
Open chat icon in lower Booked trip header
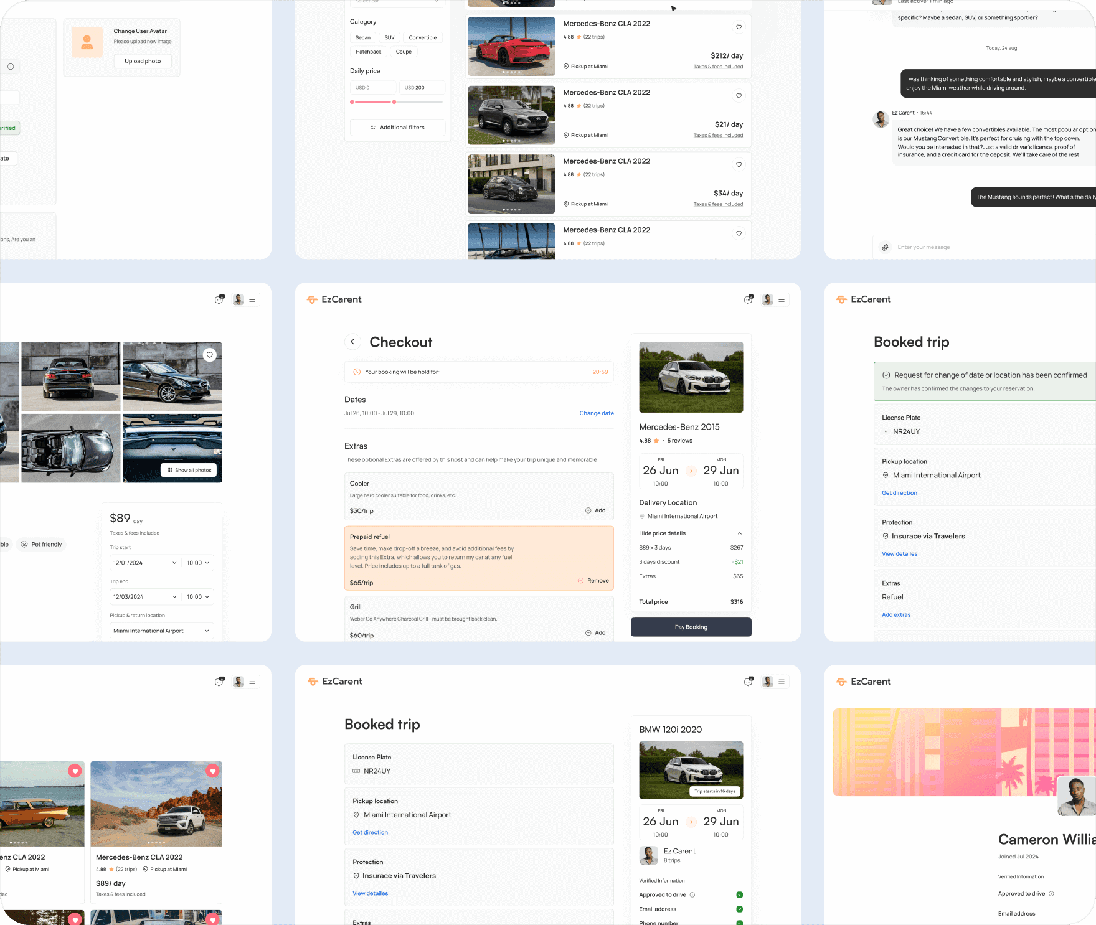[748, 682]
